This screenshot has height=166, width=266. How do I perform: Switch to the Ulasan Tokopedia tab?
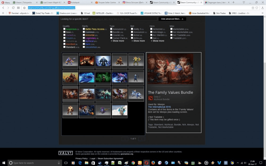(25, 2)
